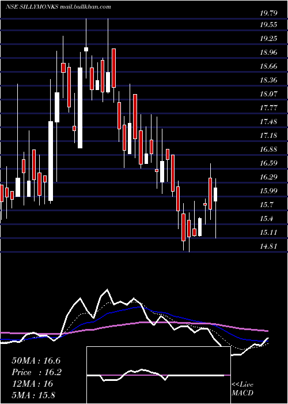Click the 16.29 price axis label
This screenshot has width=288, height=404.
(x=268, y=177)
